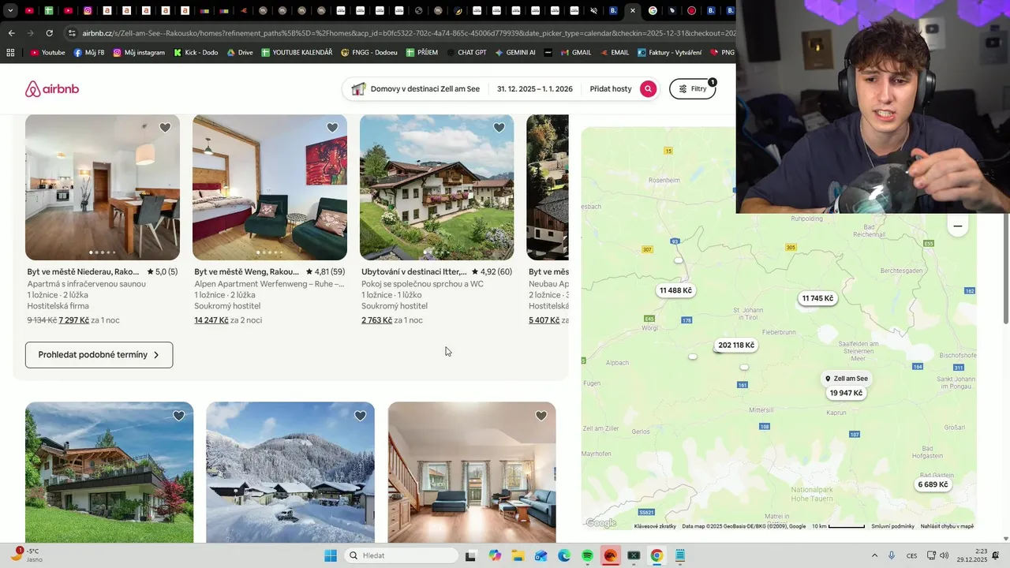Heart the wooden-floor living room listing

541,416
